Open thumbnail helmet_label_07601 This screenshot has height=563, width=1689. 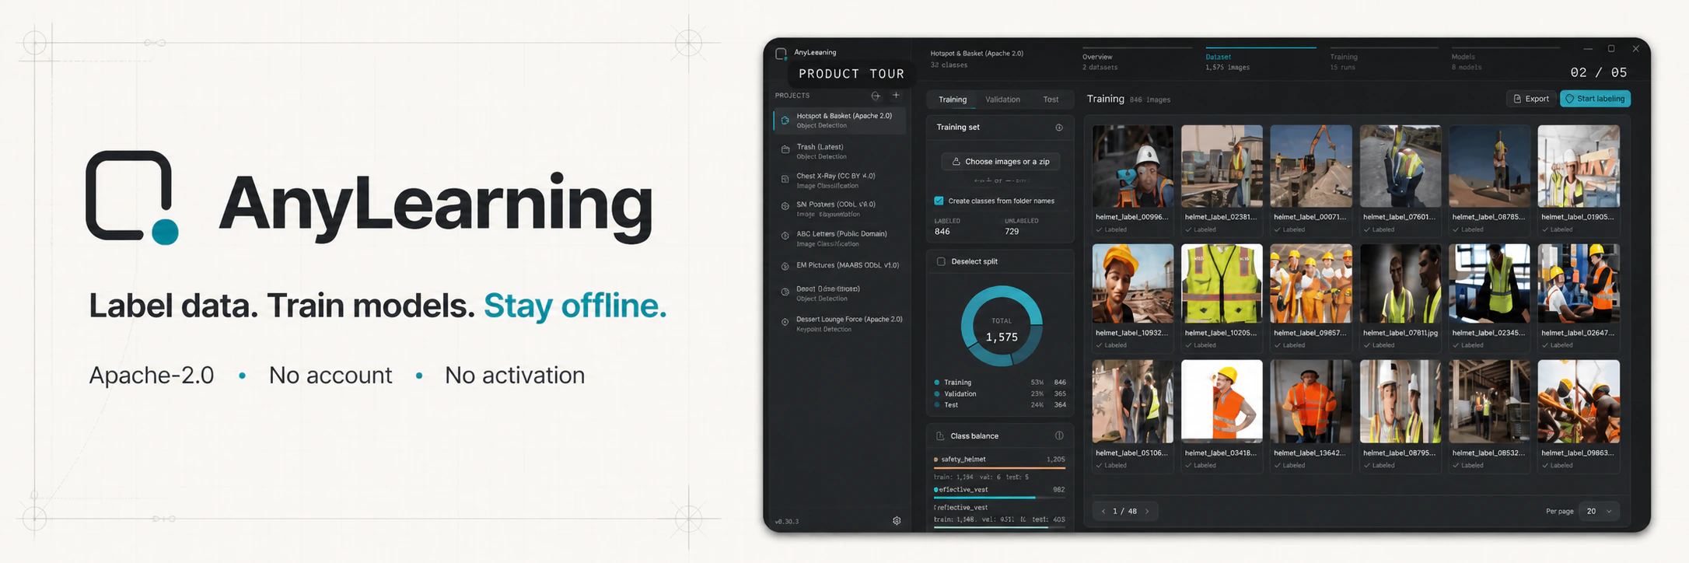[x=1401, y=166]
